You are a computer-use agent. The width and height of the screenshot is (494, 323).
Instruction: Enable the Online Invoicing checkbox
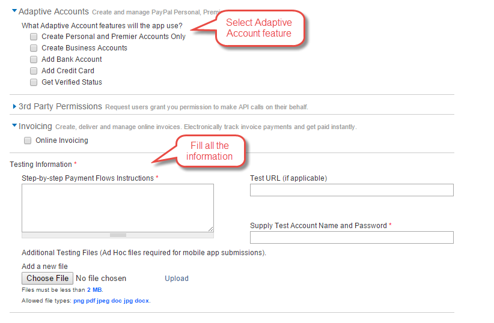(28, 140)
